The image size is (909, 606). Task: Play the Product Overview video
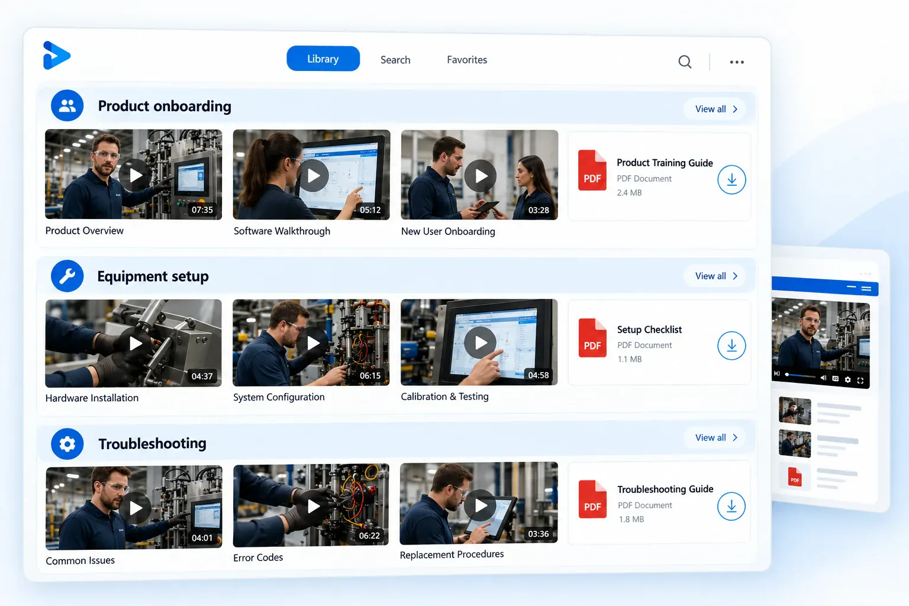point(136,175)
